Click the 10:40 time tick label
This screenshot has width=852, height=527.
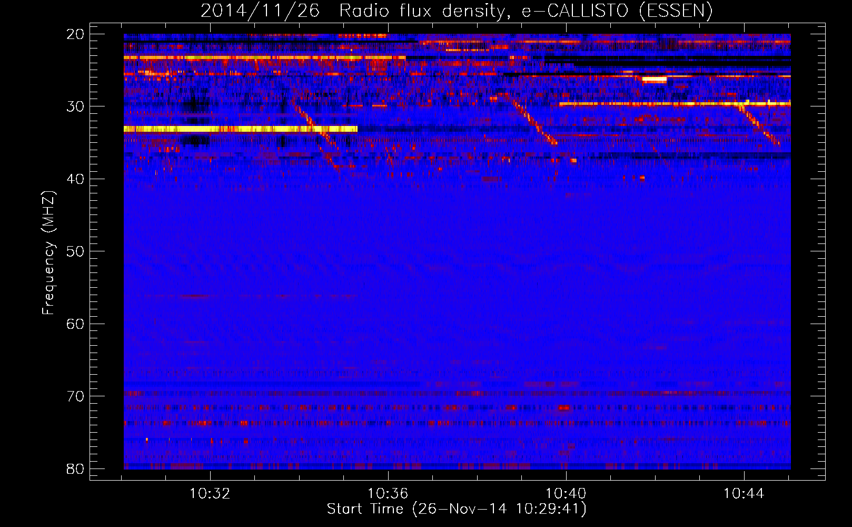coord(566,494)
